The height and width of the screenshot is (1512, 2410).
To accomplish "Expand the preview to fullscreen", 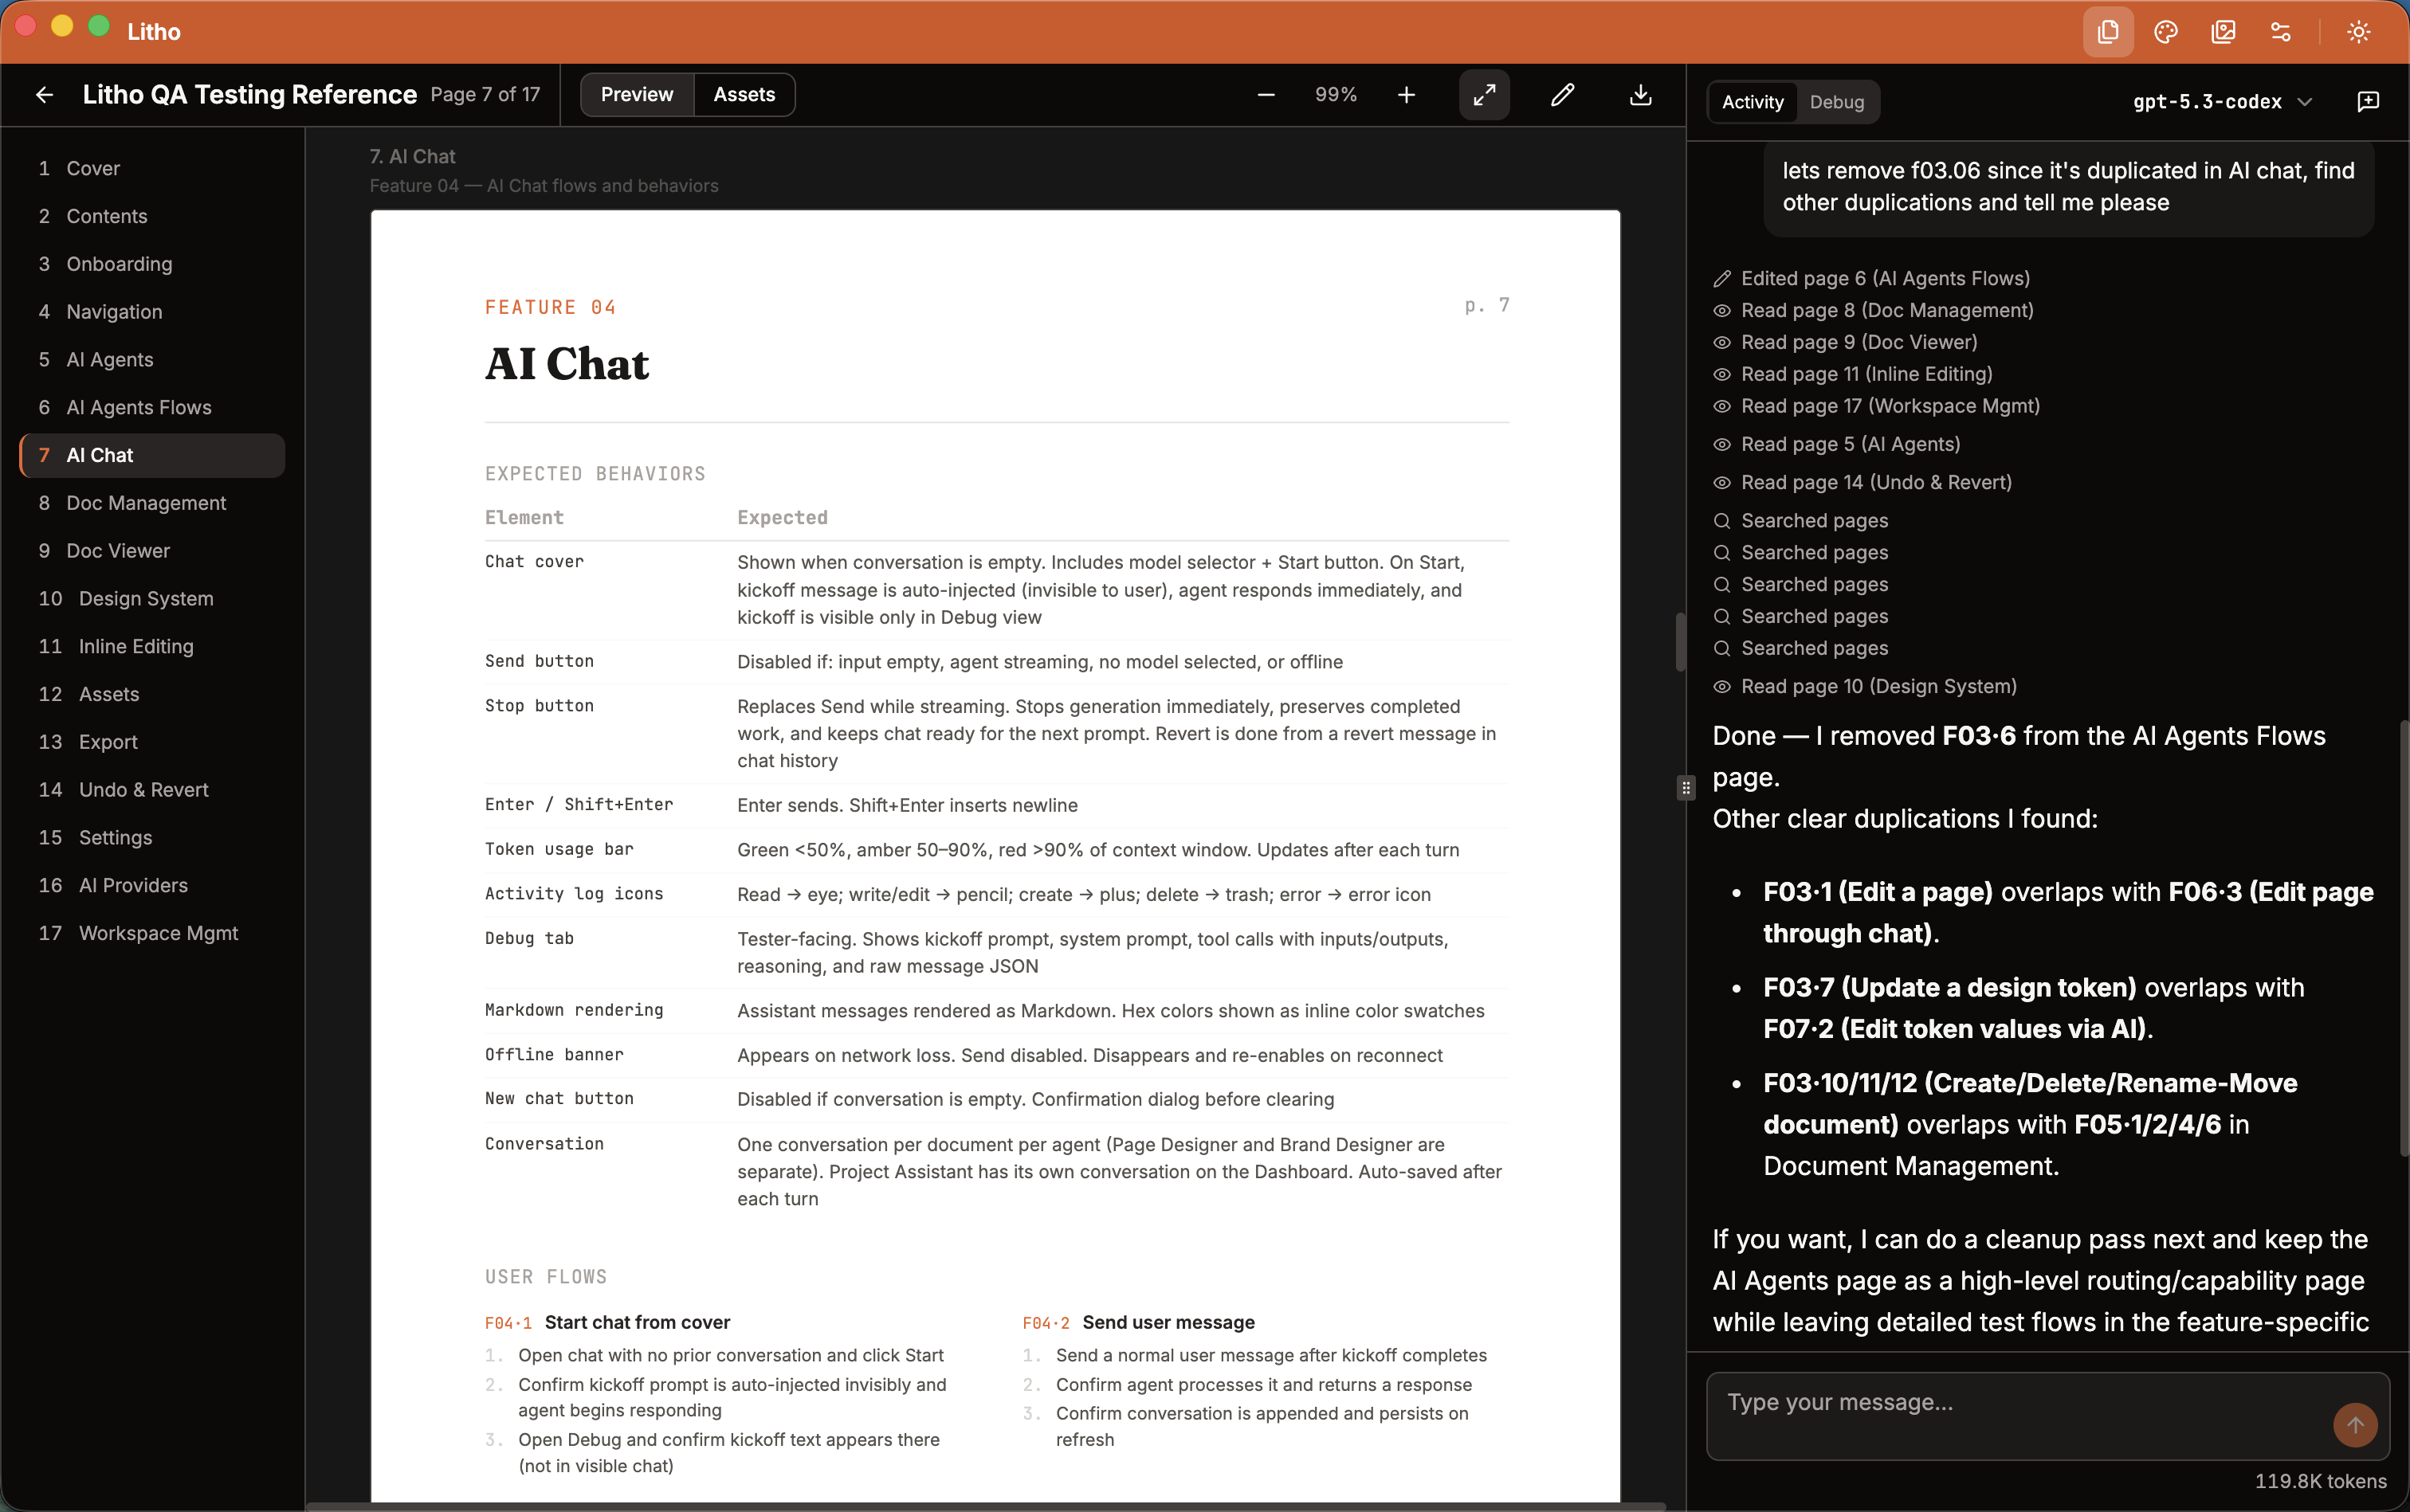I will (x=1484, y=95).
